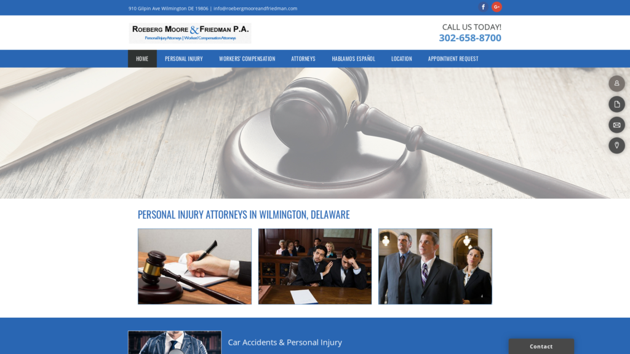Call the phone number 302-658-8700
This screenshot has height=354, width=630.
click(x=469, y=38)
